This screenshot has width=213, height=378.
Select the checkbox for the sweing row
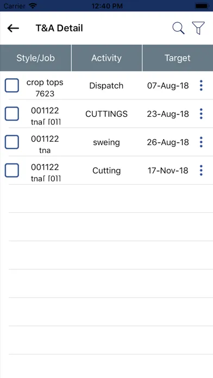(12, 142)
